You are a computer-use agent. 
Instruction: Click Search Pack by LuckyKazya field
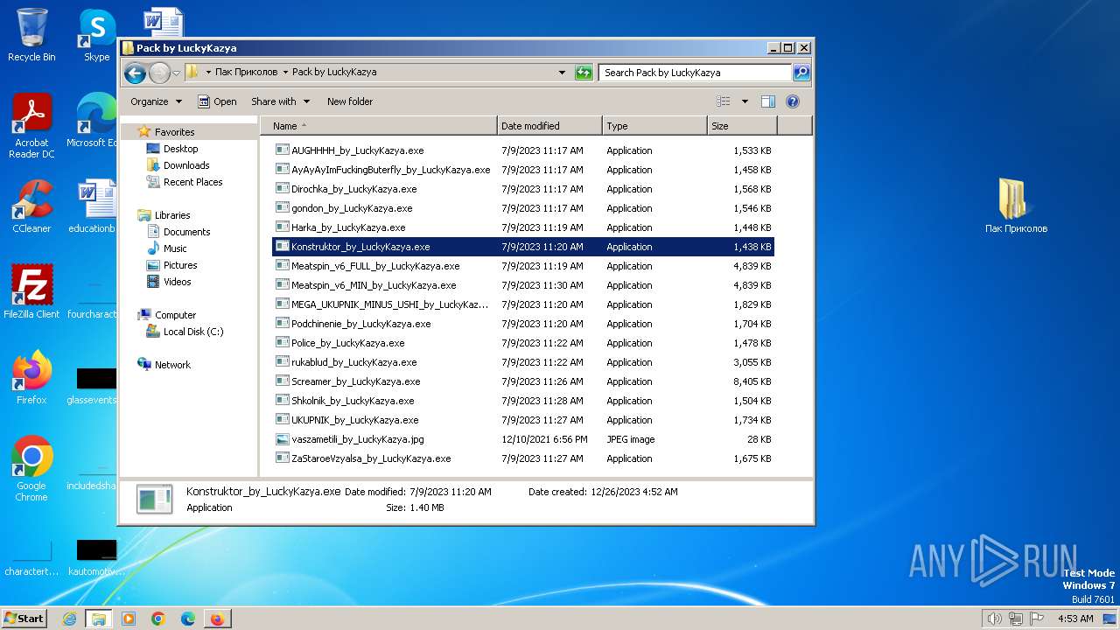click(696, 73)
